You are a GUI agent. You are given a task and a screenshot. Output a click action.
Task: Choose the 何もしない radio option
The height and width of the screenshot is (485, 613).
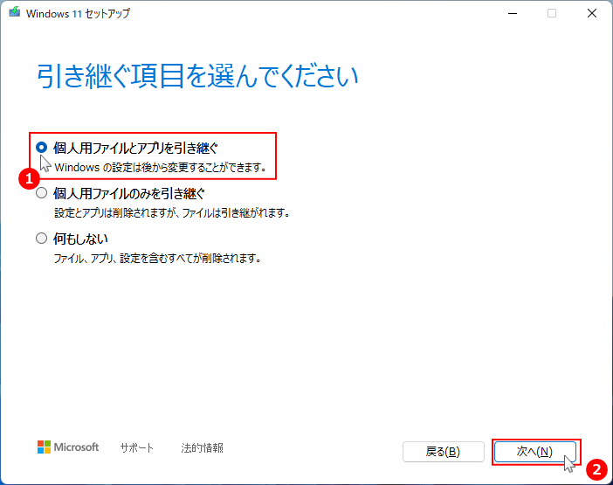[x=41, y=239]
